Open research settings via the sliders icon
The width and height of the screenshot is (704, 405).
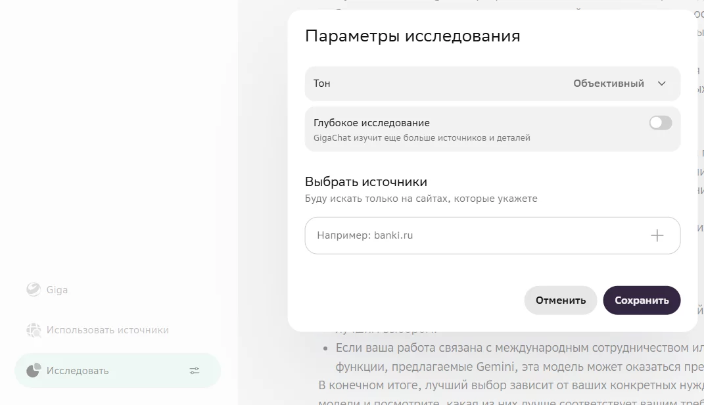(195, 371)
